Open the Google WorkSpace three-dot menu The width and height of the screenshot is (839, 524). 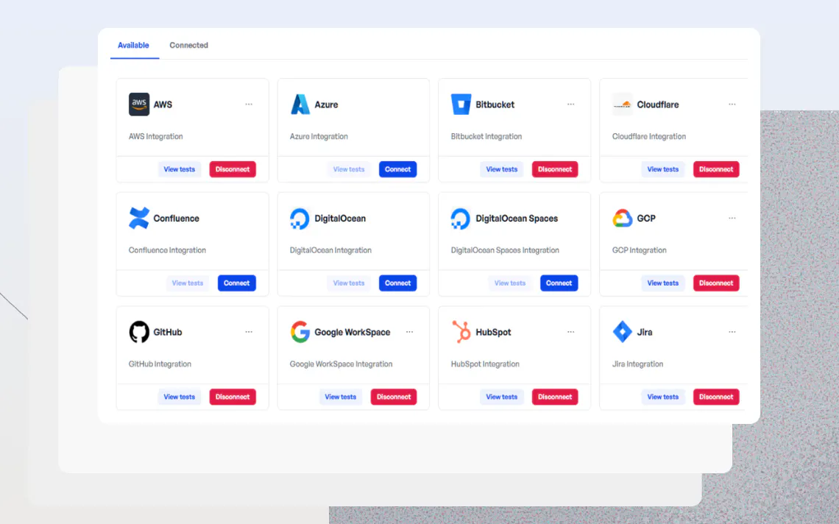pyautogui.click(x=409, y=332)
